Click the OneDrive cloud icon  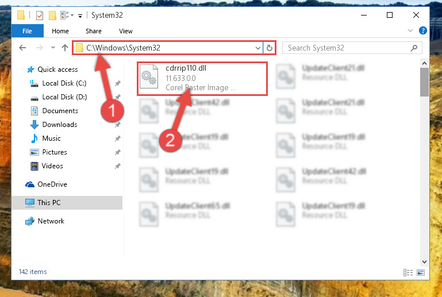29,184
